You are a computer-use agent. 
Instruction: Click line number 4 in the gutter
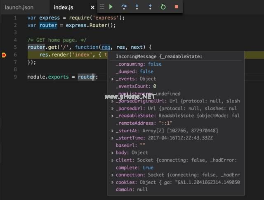[x=15, y=40]
